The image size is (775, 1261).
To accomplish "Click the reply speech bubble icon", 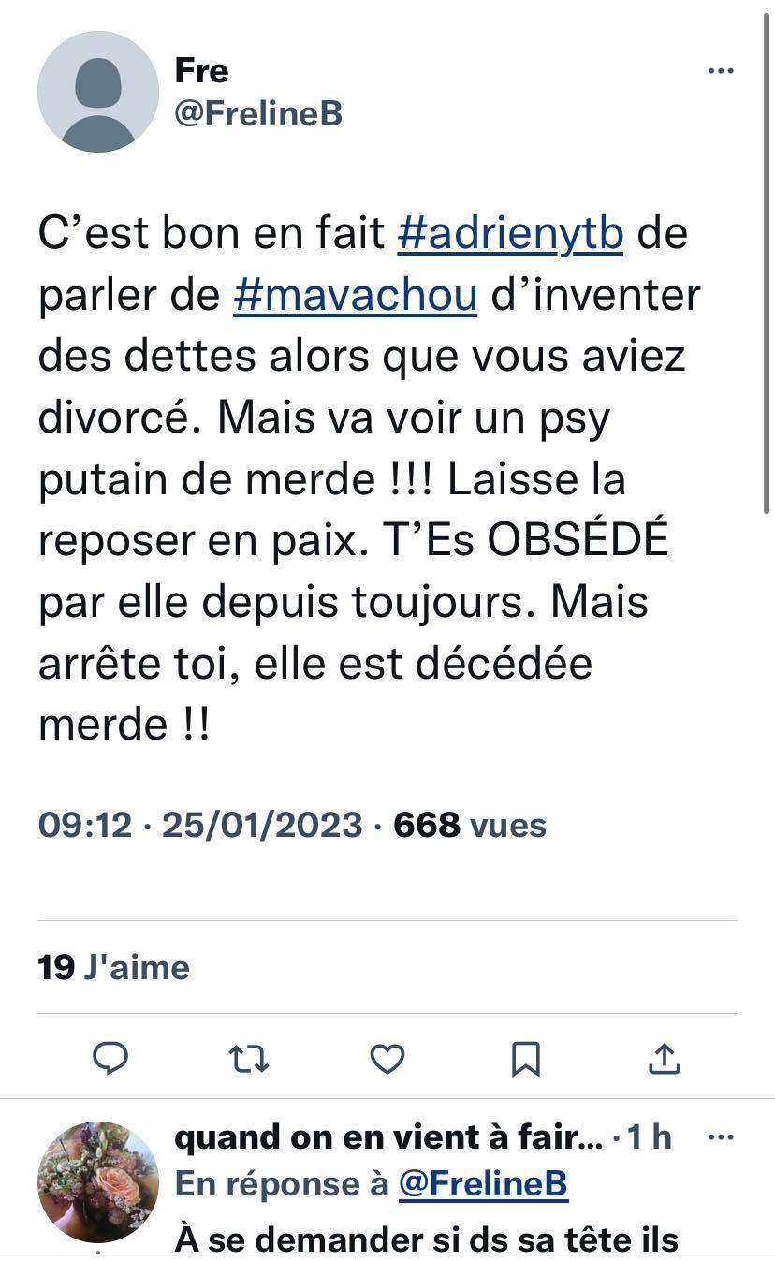I will (111, 1058).
